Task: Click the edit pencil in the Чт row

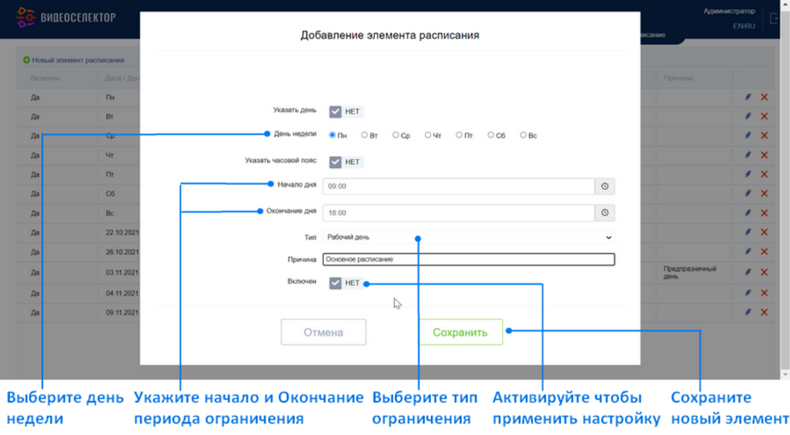Action: (x=748, y=154)
